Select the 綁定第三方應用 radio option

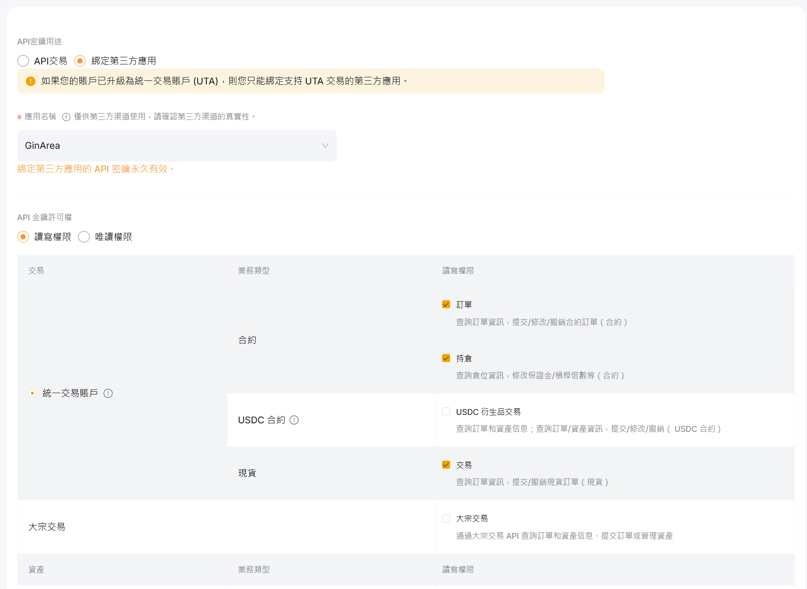coord(80,61)
